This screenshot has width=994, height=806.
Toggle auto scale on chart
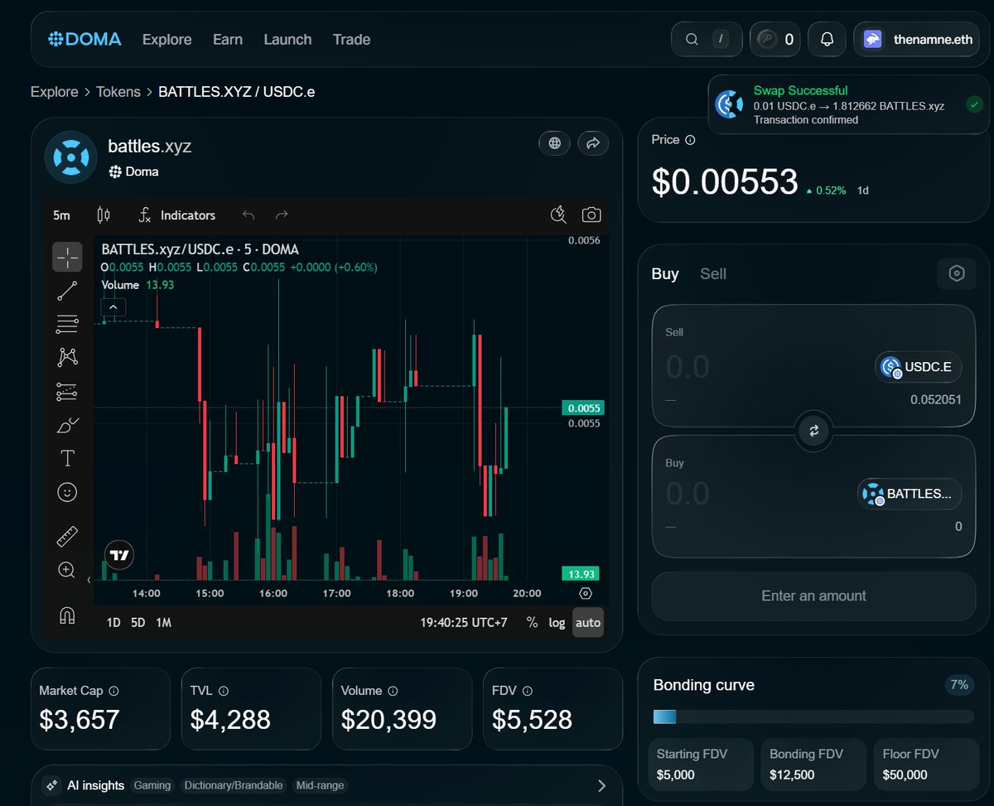tap(588, 622)
